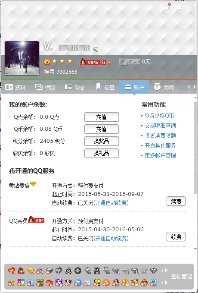
Task: Show previous icons in top tray row
Action: tap(162, 271)
